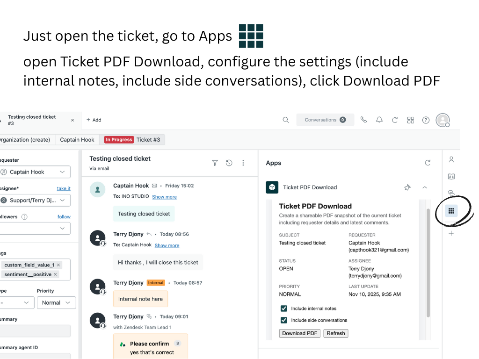Open the Customer context user icon
Image resolution: width=479 pixels, height=359 pixels.
451,159
